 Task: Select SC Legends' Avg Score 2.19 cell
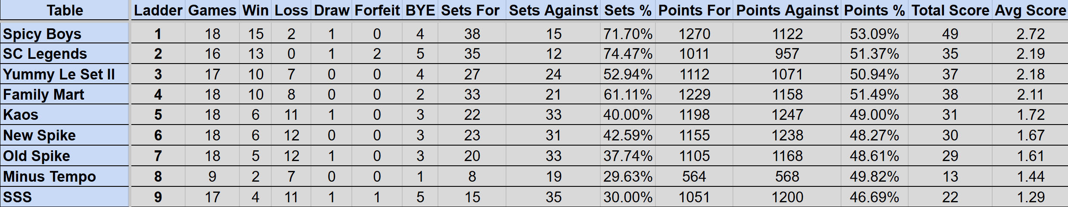(x=1030, y=54)
